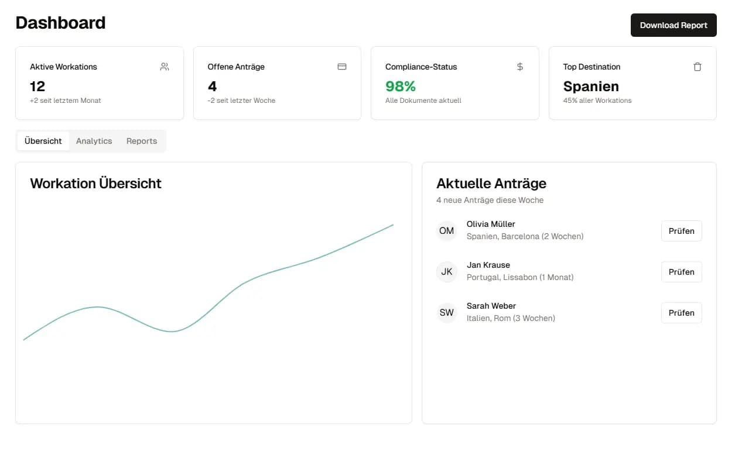The image size is (735, 449).
Task: Select the name Jan Krause
Action: tap(488, 265)
